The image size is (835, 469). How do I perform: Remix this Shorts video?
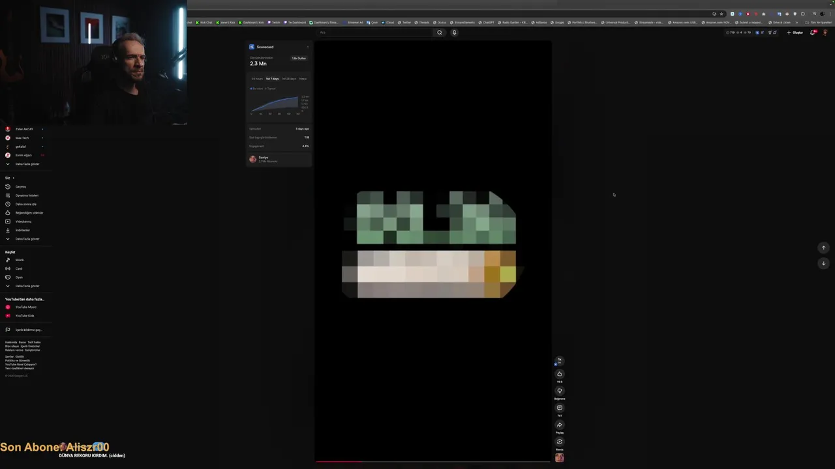point(559,442)
